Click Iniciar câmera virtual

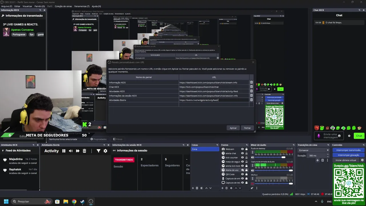pyautogui.click(x=346, y=160)
